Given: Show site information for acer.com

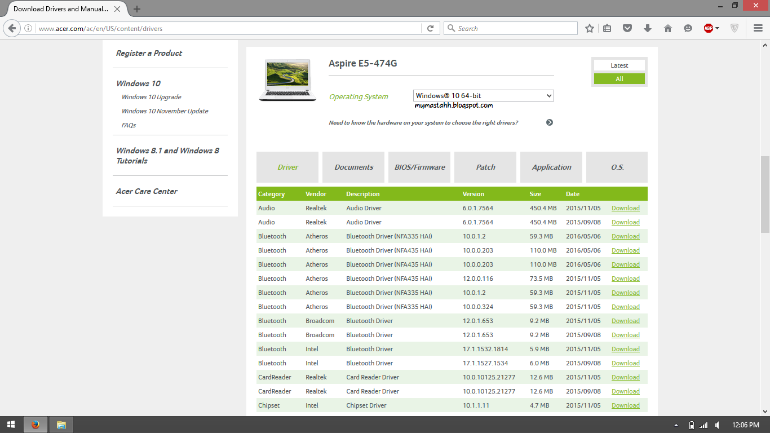Looking at the screenshot, I should click(28, 28).
